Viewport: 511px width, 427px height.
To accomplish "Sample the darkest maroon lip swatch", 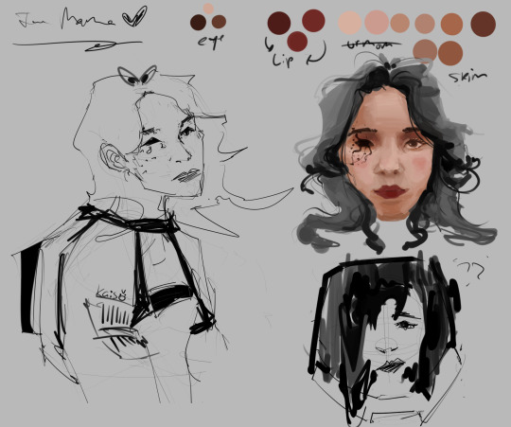I will [x=279, y=23].
